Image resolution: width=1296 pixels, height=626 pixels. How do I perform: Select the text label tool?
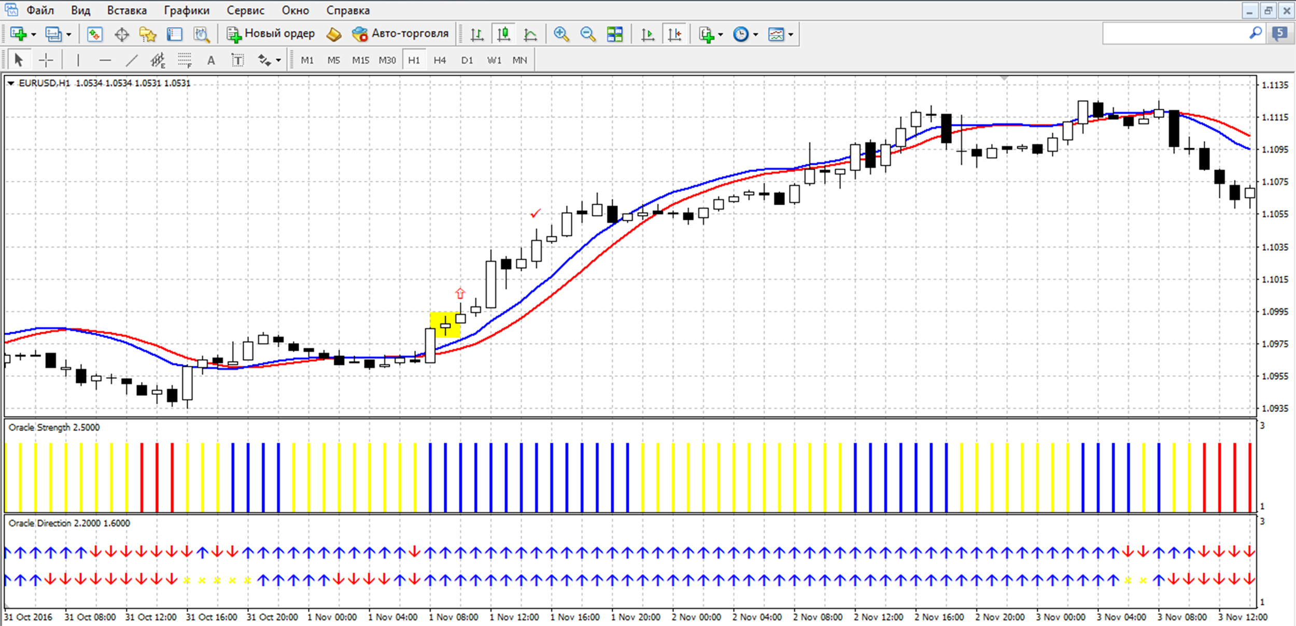pyautogui.click(x=237, y=61)
